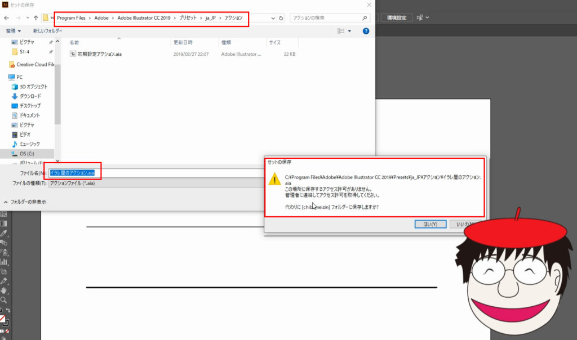577x340 pixels.
Task: Open the blue Help question mark icon
Action: coord(366,31)
